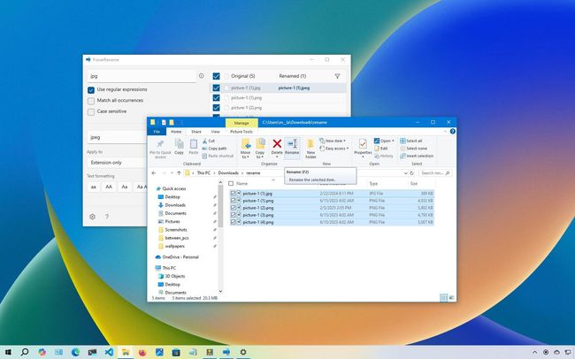Open Microsoft Edge from the taskbar
575x359 pixels.
click(75, 353)
